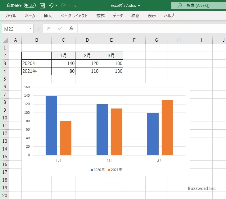Click the vertical axis value 160
The height and width of the screenshot is (199, 226).
[27, 87]
